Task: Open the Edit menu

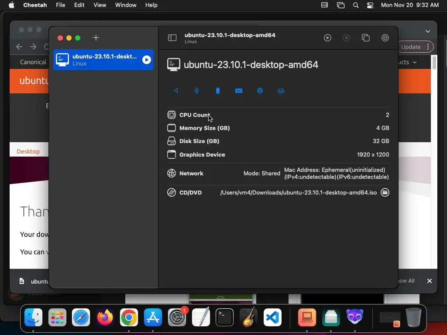Action: point(79,5)
